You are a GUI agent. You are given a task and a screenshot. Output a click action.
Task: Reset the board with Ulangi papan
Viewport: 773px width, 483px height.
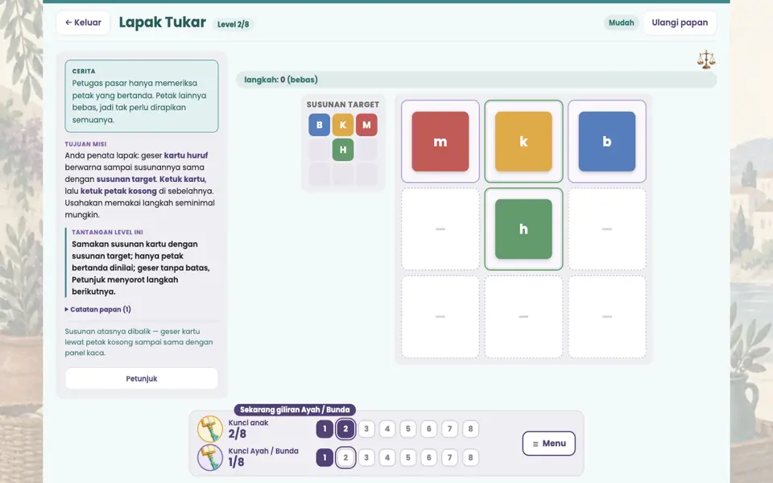tap(680, 23)
